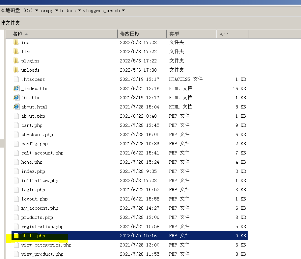Go to xampp in address bar
Image resolution: width=301 pixels, height=259 pixels.
(47, 11)
